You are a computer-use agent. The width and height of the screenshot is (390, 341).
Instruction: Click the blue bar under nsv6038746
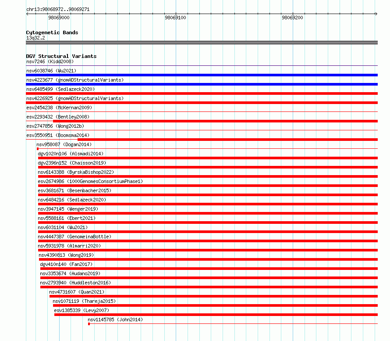(x=202, y=75)
